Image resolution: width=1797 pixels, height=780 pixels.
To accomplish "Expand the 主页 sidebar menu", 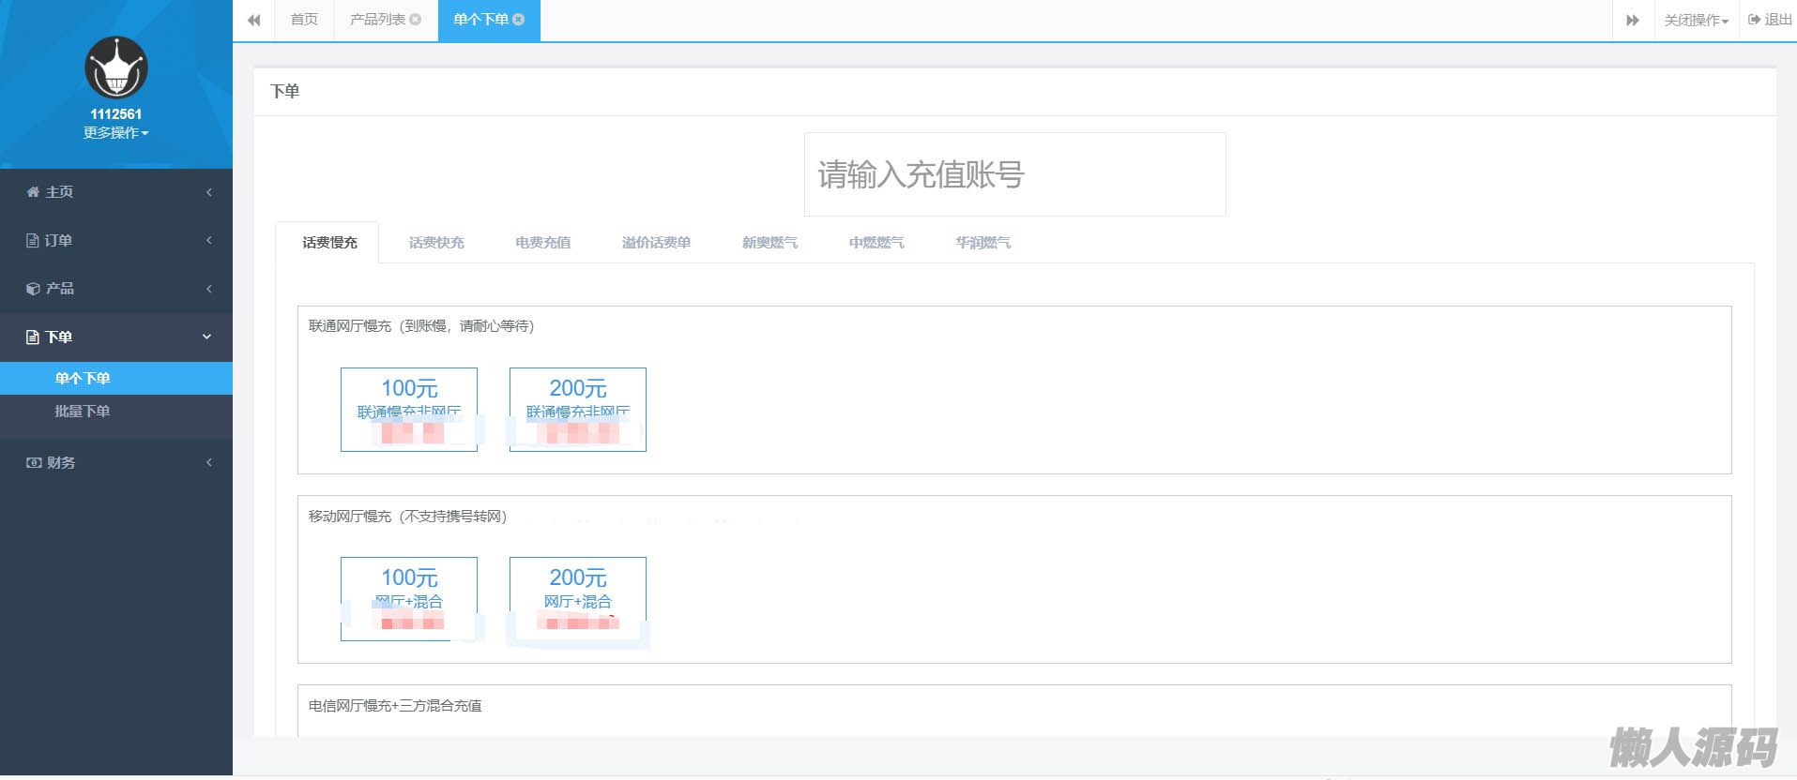I will click(116, 192).
